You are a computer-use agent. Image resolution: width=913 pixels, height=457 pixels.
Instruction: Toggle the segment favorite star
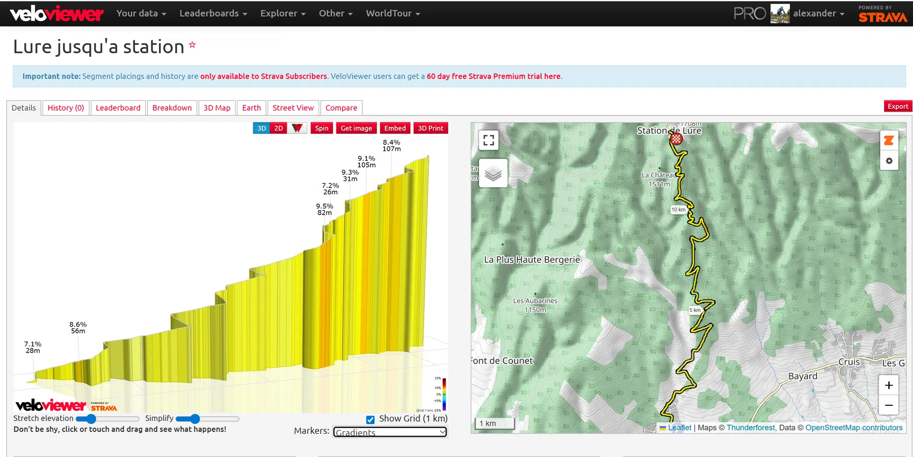[192, 45]
